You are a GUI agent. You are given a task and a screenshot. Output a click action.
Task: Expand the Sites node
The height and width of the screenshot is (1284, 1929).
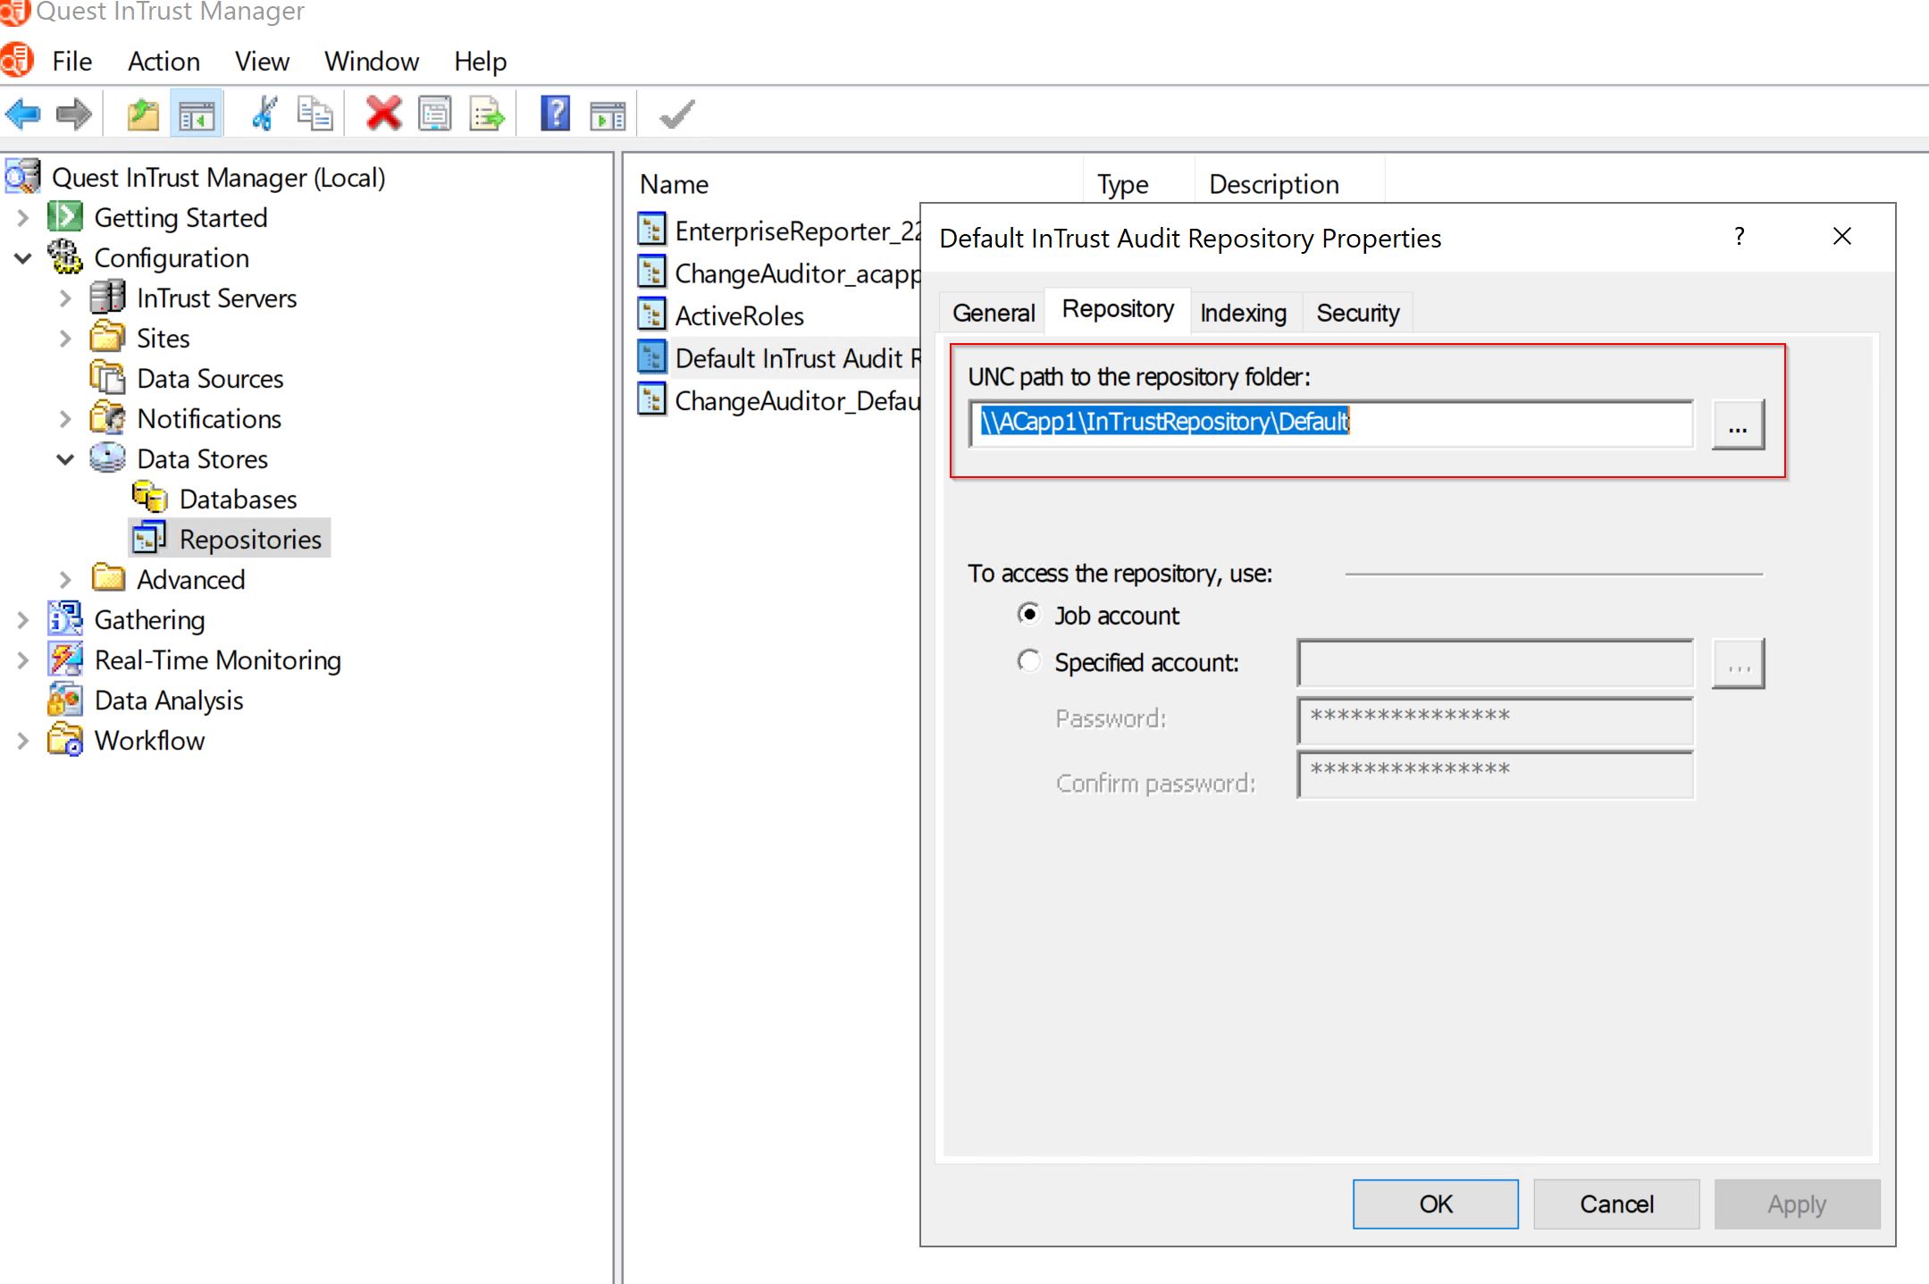click(x=65, y=338)
